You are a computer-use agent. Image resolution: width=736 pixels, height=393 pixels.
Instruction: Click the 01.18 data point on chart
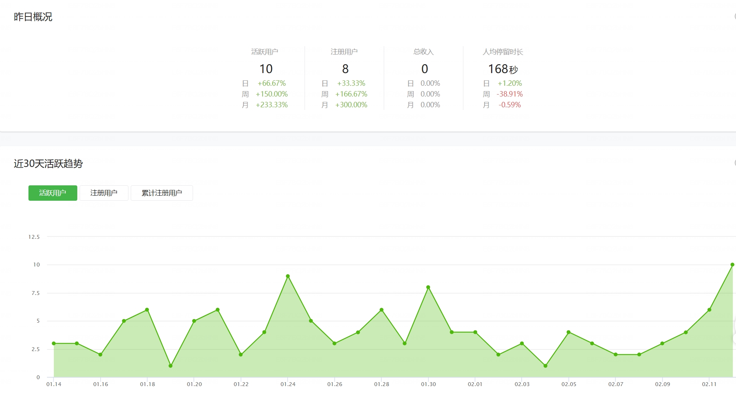pos(147,310)
